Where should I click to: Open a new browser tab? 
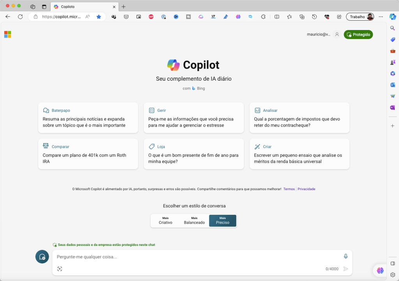tap(123, 6)
